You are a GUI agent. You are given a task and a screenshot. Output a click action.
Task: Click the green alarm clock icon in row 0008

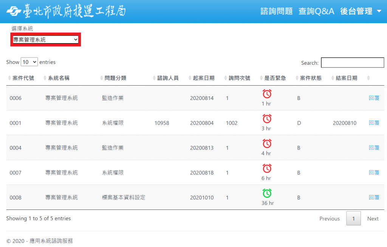tap(267, 193)
